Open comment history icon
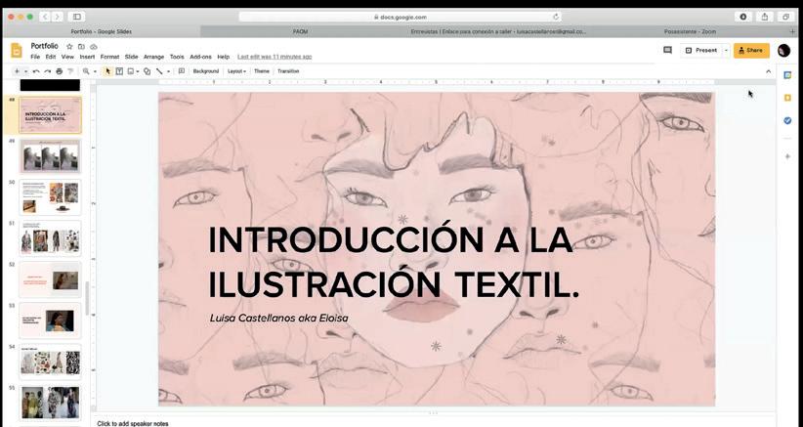Viewport: 803px width, 427px height. 667,50
